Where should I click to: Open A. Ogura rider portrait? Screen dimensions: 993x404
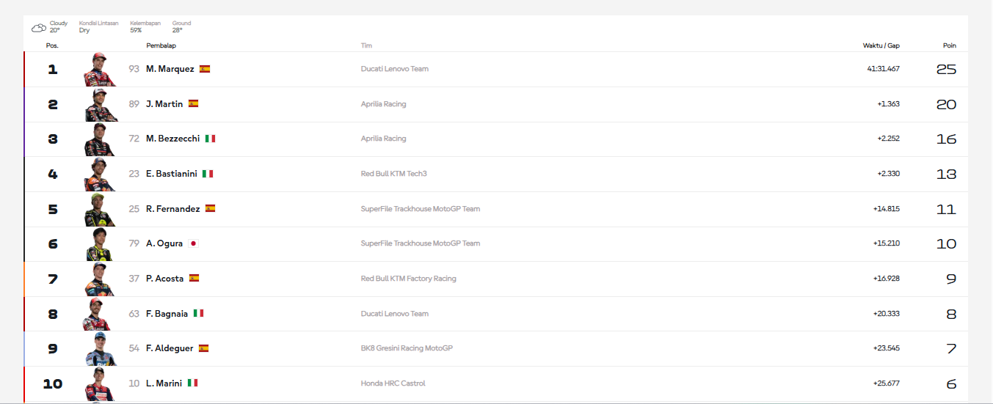[x=100, y=244]
